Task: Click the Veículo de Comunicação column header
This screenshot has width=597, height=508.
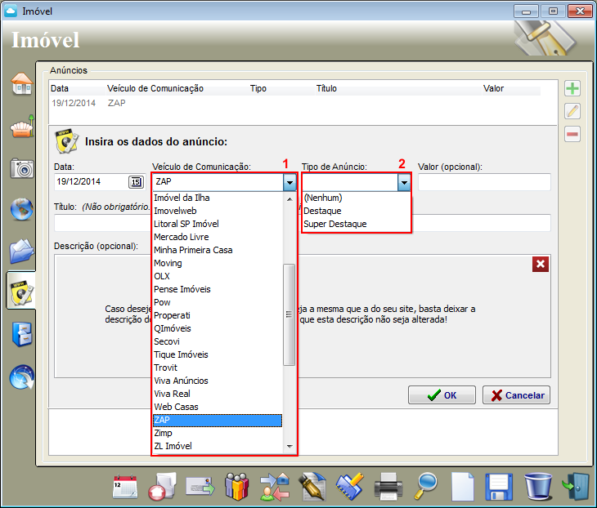Action: pos(155,88)
